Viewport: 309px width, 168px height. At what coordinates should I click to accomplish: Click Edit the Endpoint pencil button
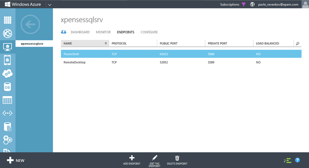tap(154, 161)
